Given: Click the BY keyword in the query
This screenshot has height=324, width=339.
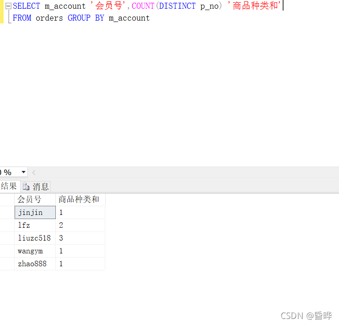Looking at the screenshot, I should (x=100, y=18).
